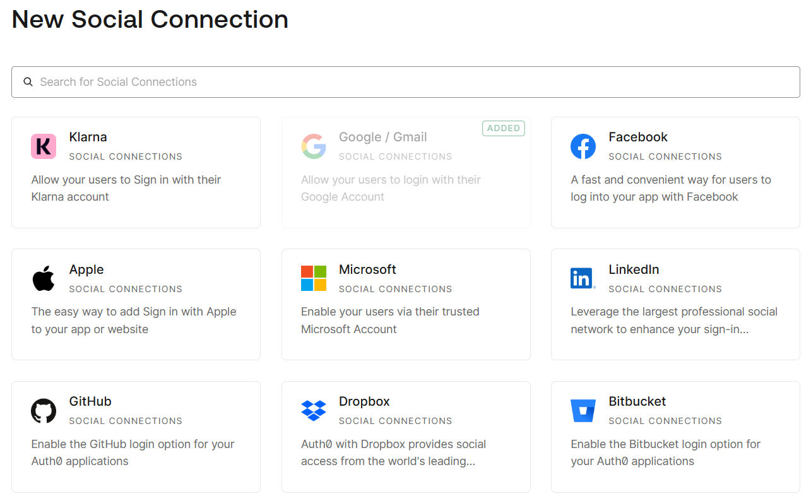
Task: Click the Bitbucket bucket logo icon
Action: [x=583, y=411]
